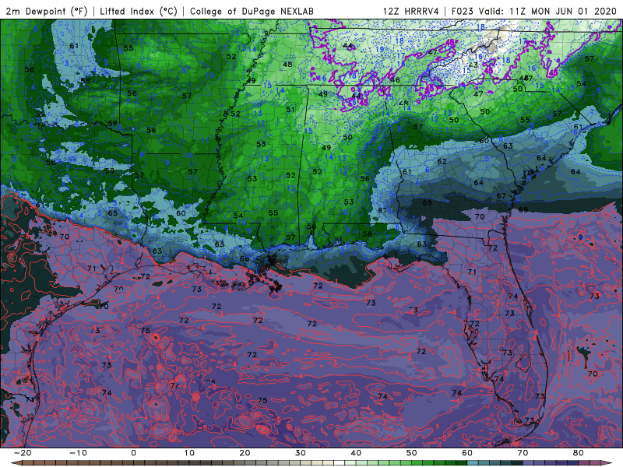Click the "Lifted Index (°C)" title text
The width and height of the screenshot is (623, 467).
point(139,11)
